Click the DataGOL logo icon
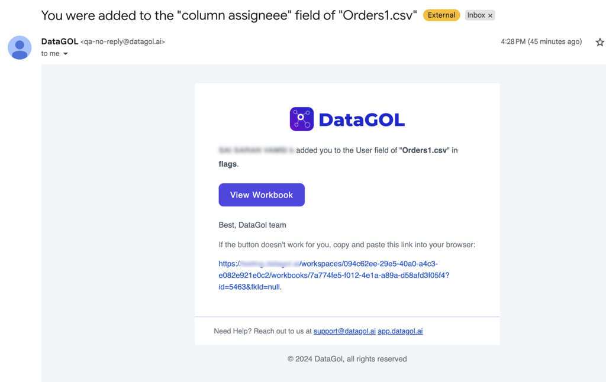Image resolution: width=606 pixels, height=382 pixels. (x=301, y=119)
